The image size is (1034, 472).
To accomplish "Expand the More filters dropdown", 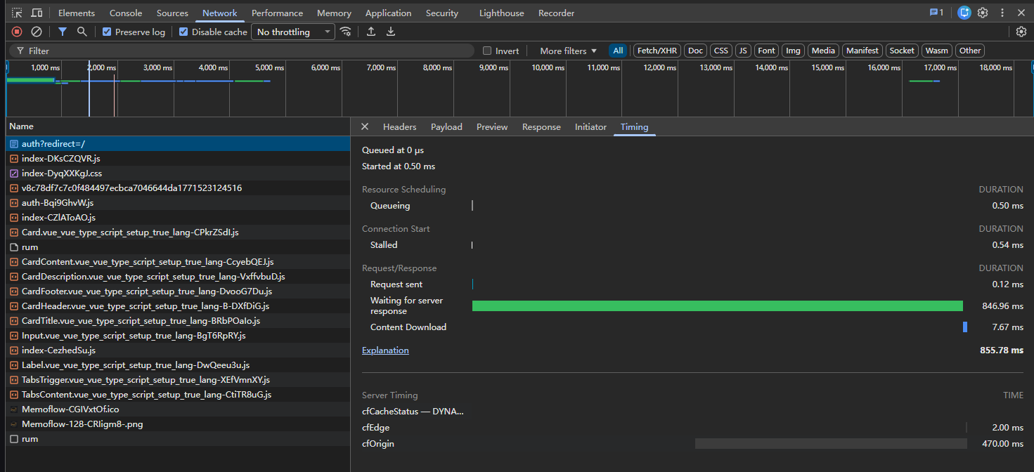I will click(x=568, y=51).
